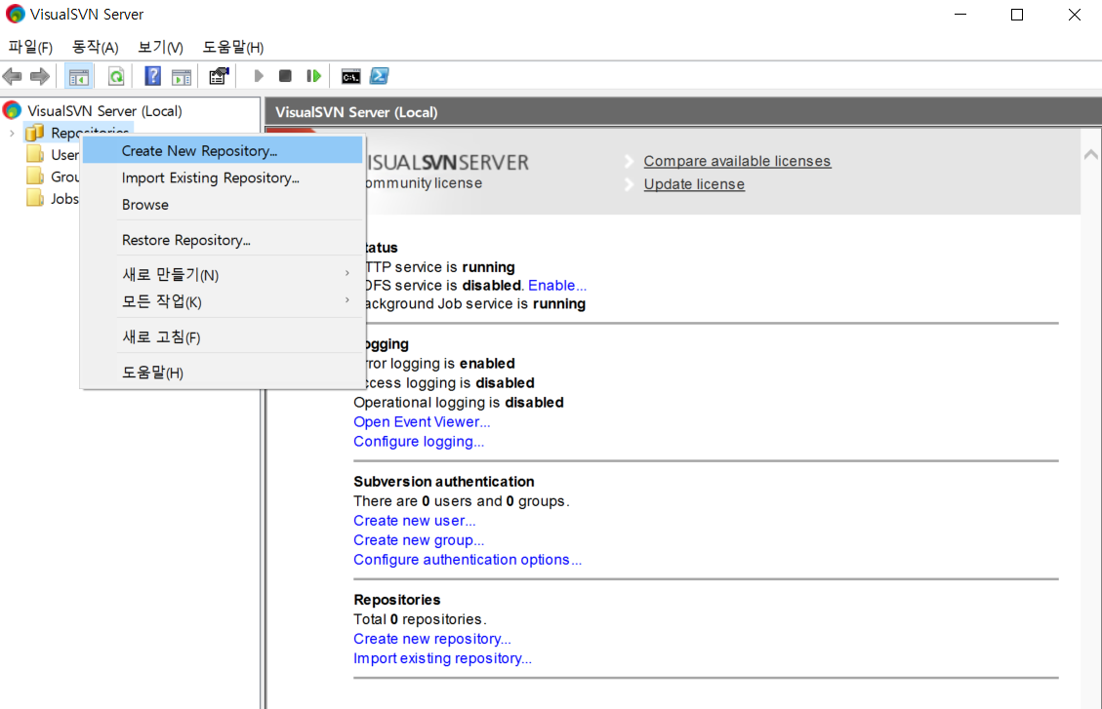Click Create new group... link
This screenshot has height=709, width=1102.
tap(418, 540)
